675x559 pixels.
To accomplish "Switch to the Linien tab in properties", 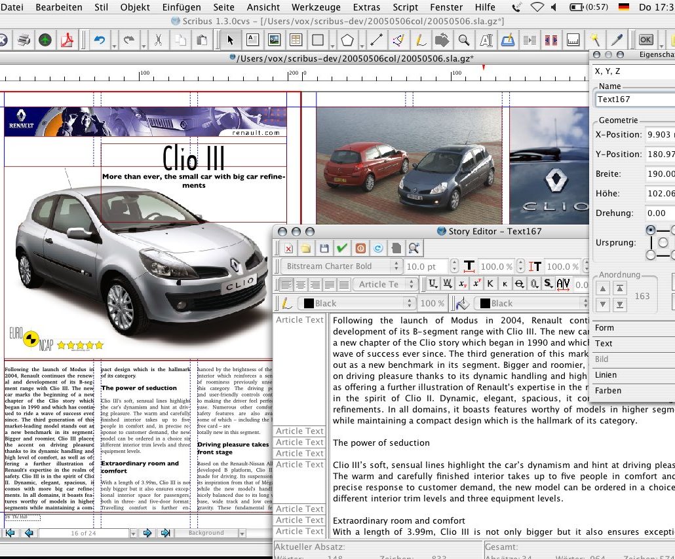I will click(633, 375).
